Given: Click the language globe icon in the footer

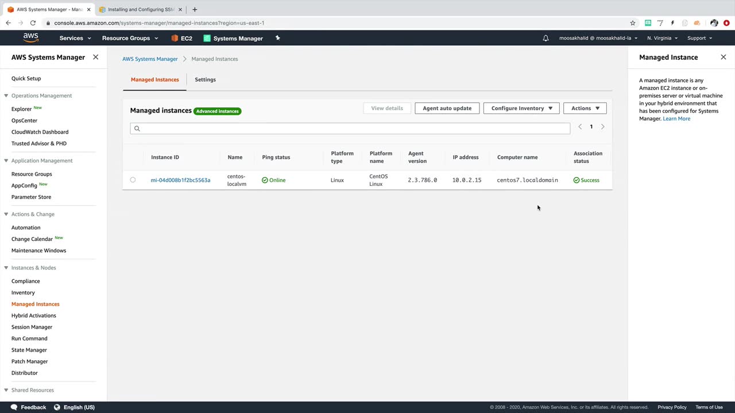Looking at the screenshot, I should [x=57, y=407].
